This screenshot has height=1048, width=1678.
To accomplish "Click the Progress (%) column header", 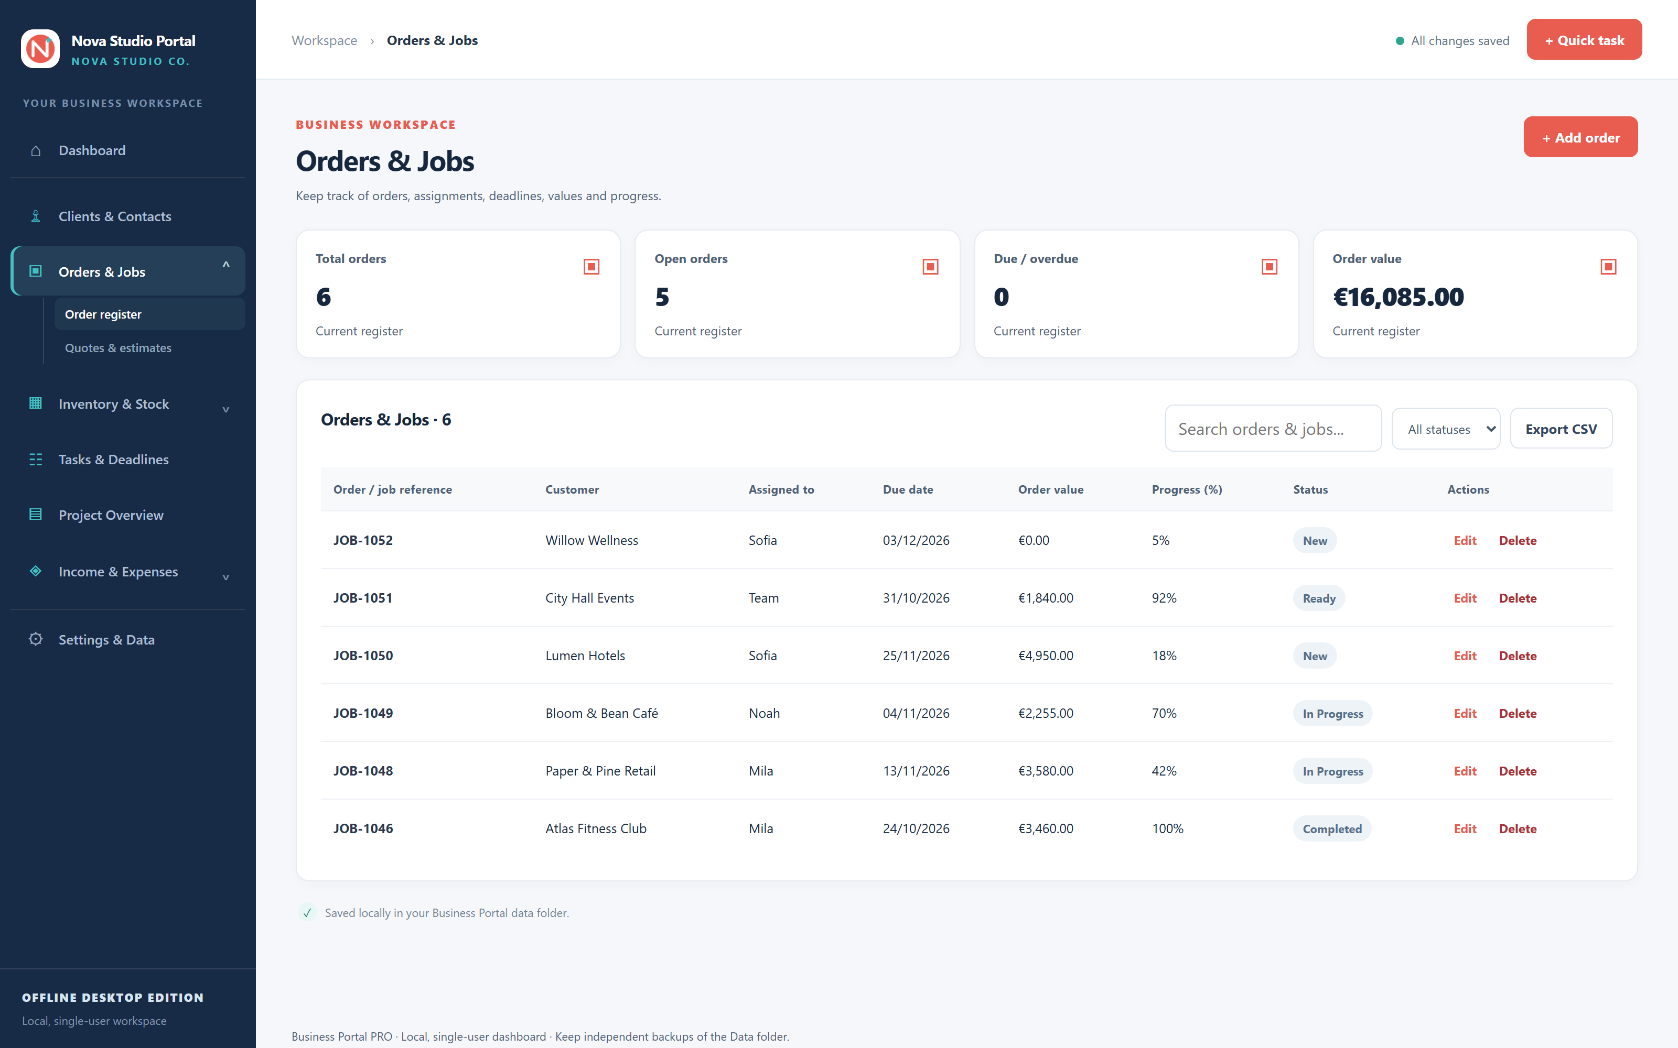I will click(x=1186, y=489).
